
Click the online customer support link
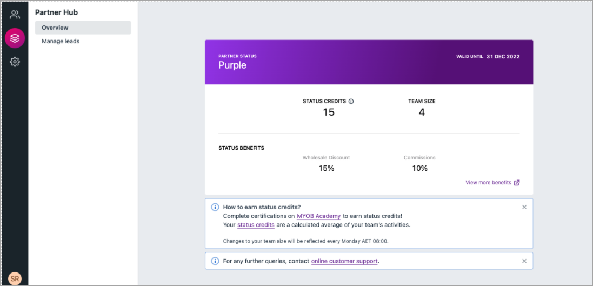coord(344,261)
